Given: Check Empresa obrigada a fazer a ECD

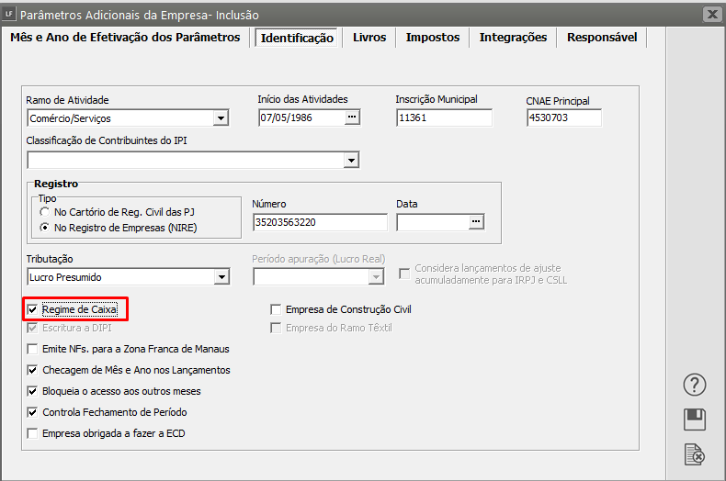Looking at the screenshot, I should coord(34,433).
